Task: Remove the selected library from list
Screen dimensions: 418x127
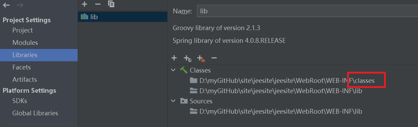Action: coord(98,4)
